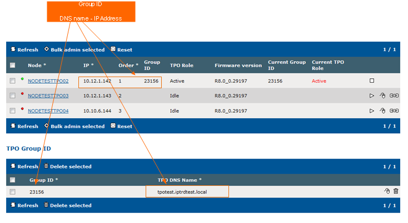Click the Firmware version column header
This screenshot has height=223, width=408.
[238, 65]
